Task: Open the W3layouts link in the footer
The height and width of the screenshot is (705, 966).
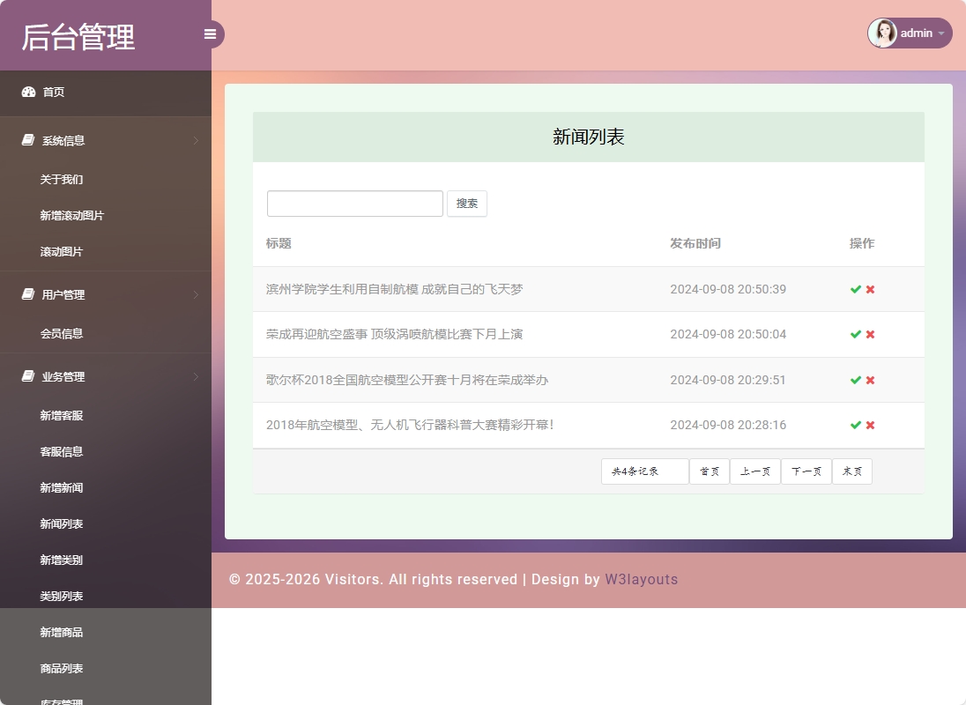Action: pos(641,579)
